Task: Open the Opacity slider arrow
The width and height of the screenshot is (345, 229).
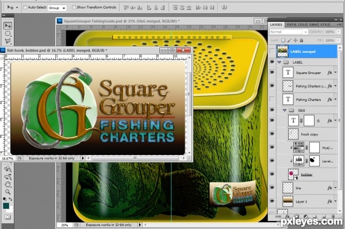Action: 339,32
